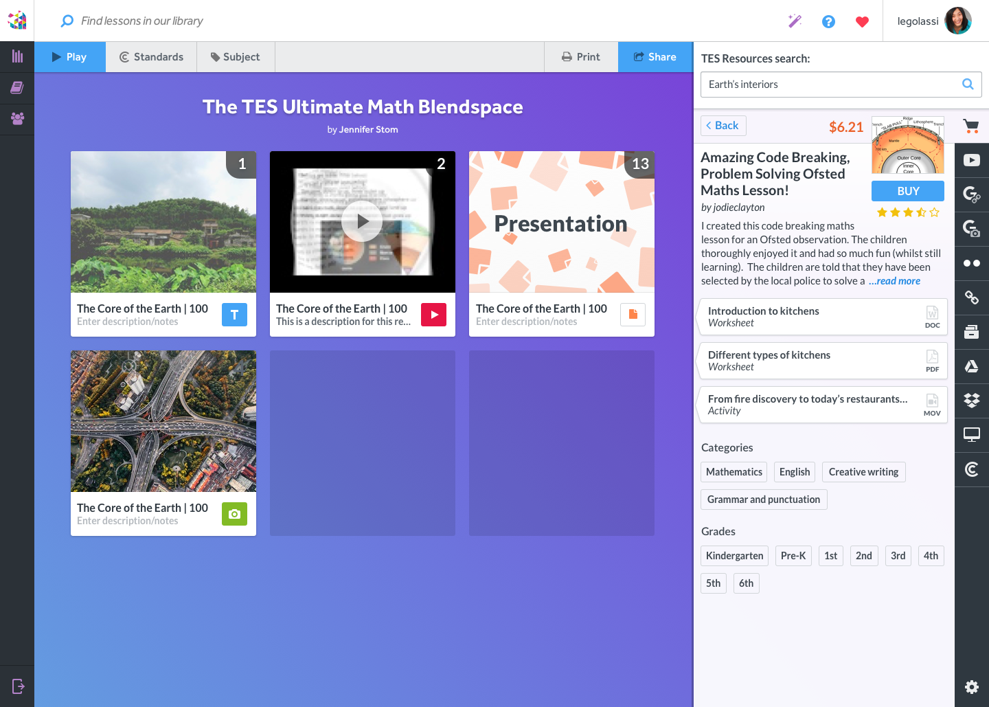Click the Find lessons search field
The image size is (989, 707).
pyautogui.click(x=142, y=21)
